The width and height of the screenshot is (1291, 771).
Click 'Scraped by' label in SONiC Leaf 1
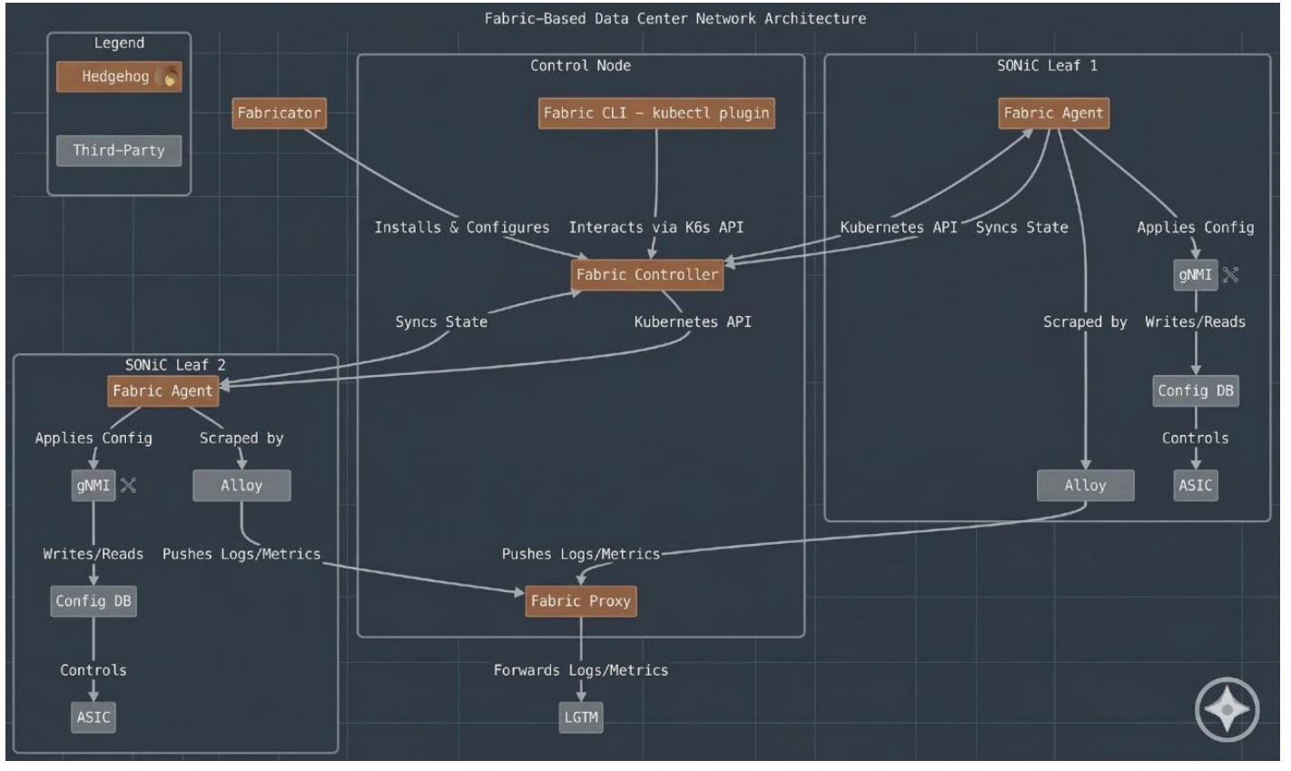tap(1086, 321)
